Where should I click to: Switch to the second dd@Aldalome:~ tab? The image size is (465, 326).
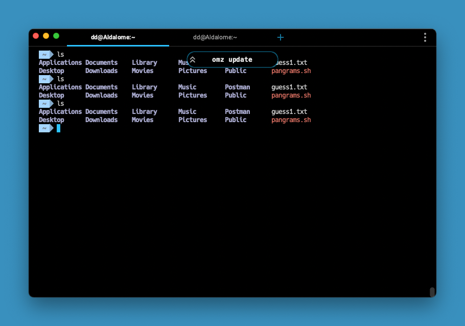pyautogui.click(x=215, y=37)
